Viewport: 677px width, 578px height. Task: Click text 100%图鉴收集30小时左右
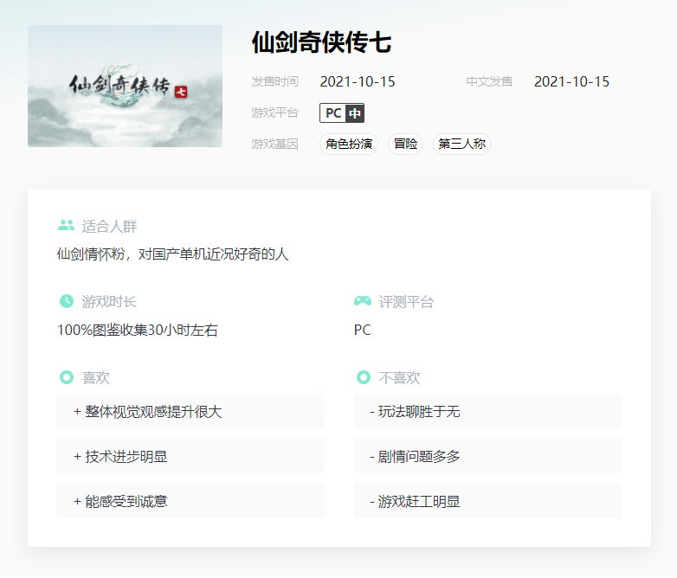point(138,331)
